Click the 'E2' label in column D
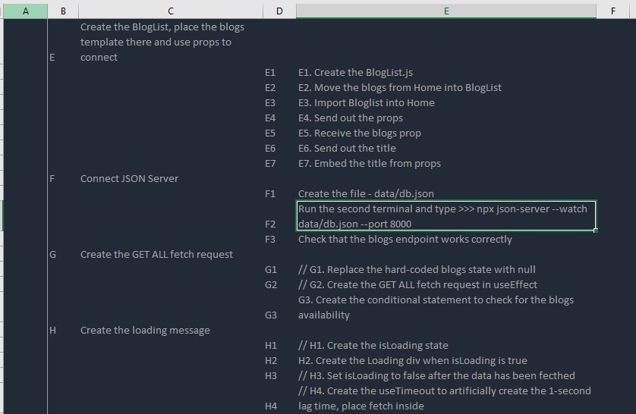 tap(270, 87)
